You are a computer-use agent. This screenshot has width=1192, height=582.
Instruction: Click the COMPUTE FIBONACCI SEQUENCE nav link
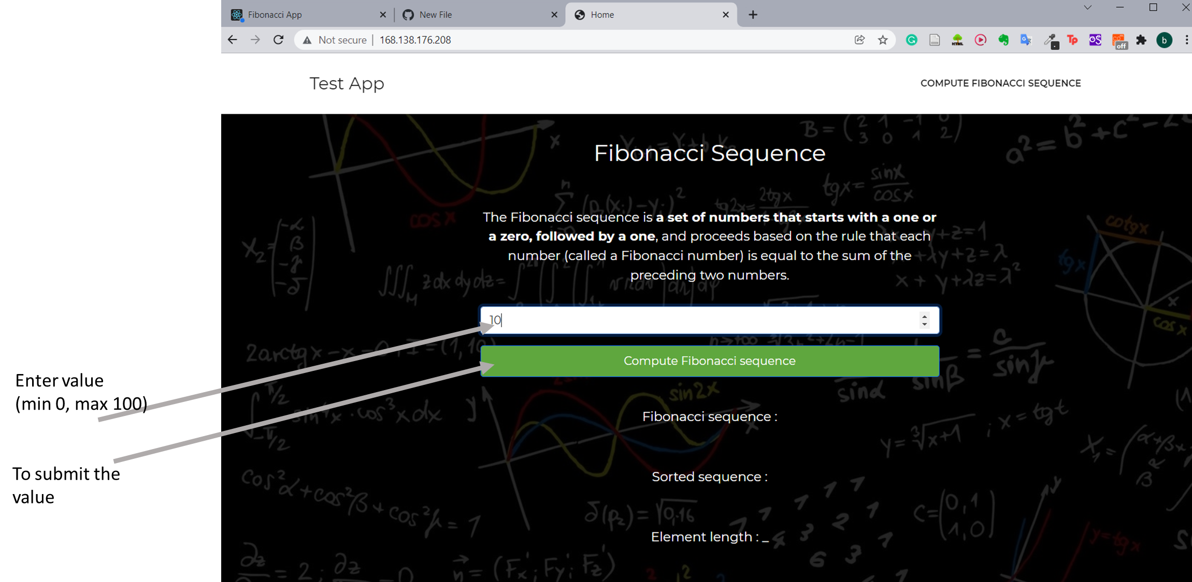[x=1000, y=83]
